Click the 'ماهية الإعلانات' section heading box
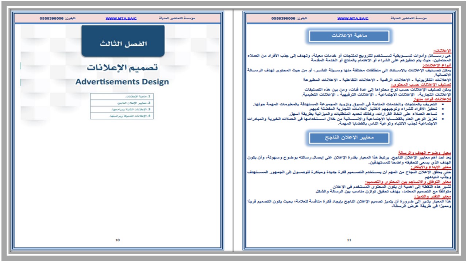 tap(349, 36)
